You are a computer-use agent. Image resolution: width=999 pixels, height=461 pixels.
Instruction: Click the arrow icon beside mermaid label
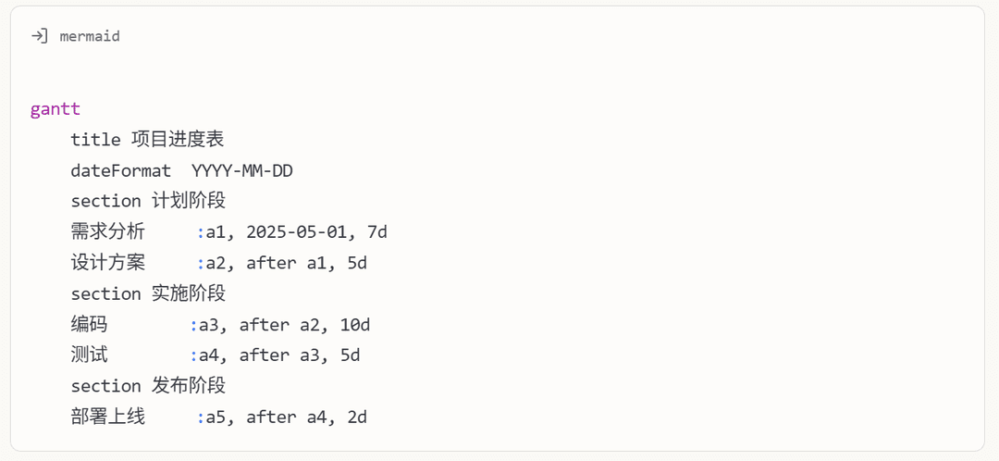coord(40,36)
